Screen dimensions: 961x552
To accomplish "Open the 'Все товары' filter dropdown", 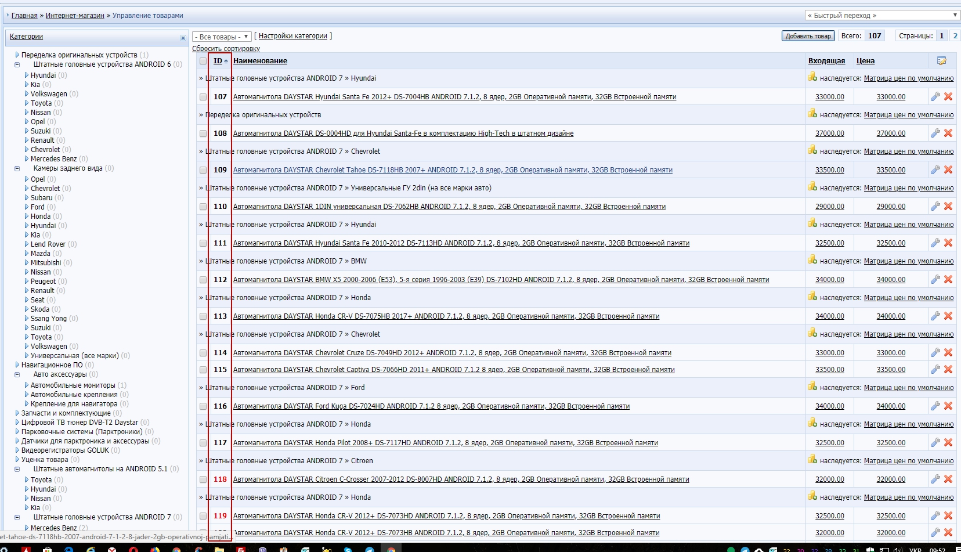I will pos(222,37).
